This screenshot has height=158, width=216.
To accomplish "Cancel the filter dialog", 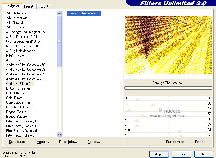I will [x=181, y=154].
